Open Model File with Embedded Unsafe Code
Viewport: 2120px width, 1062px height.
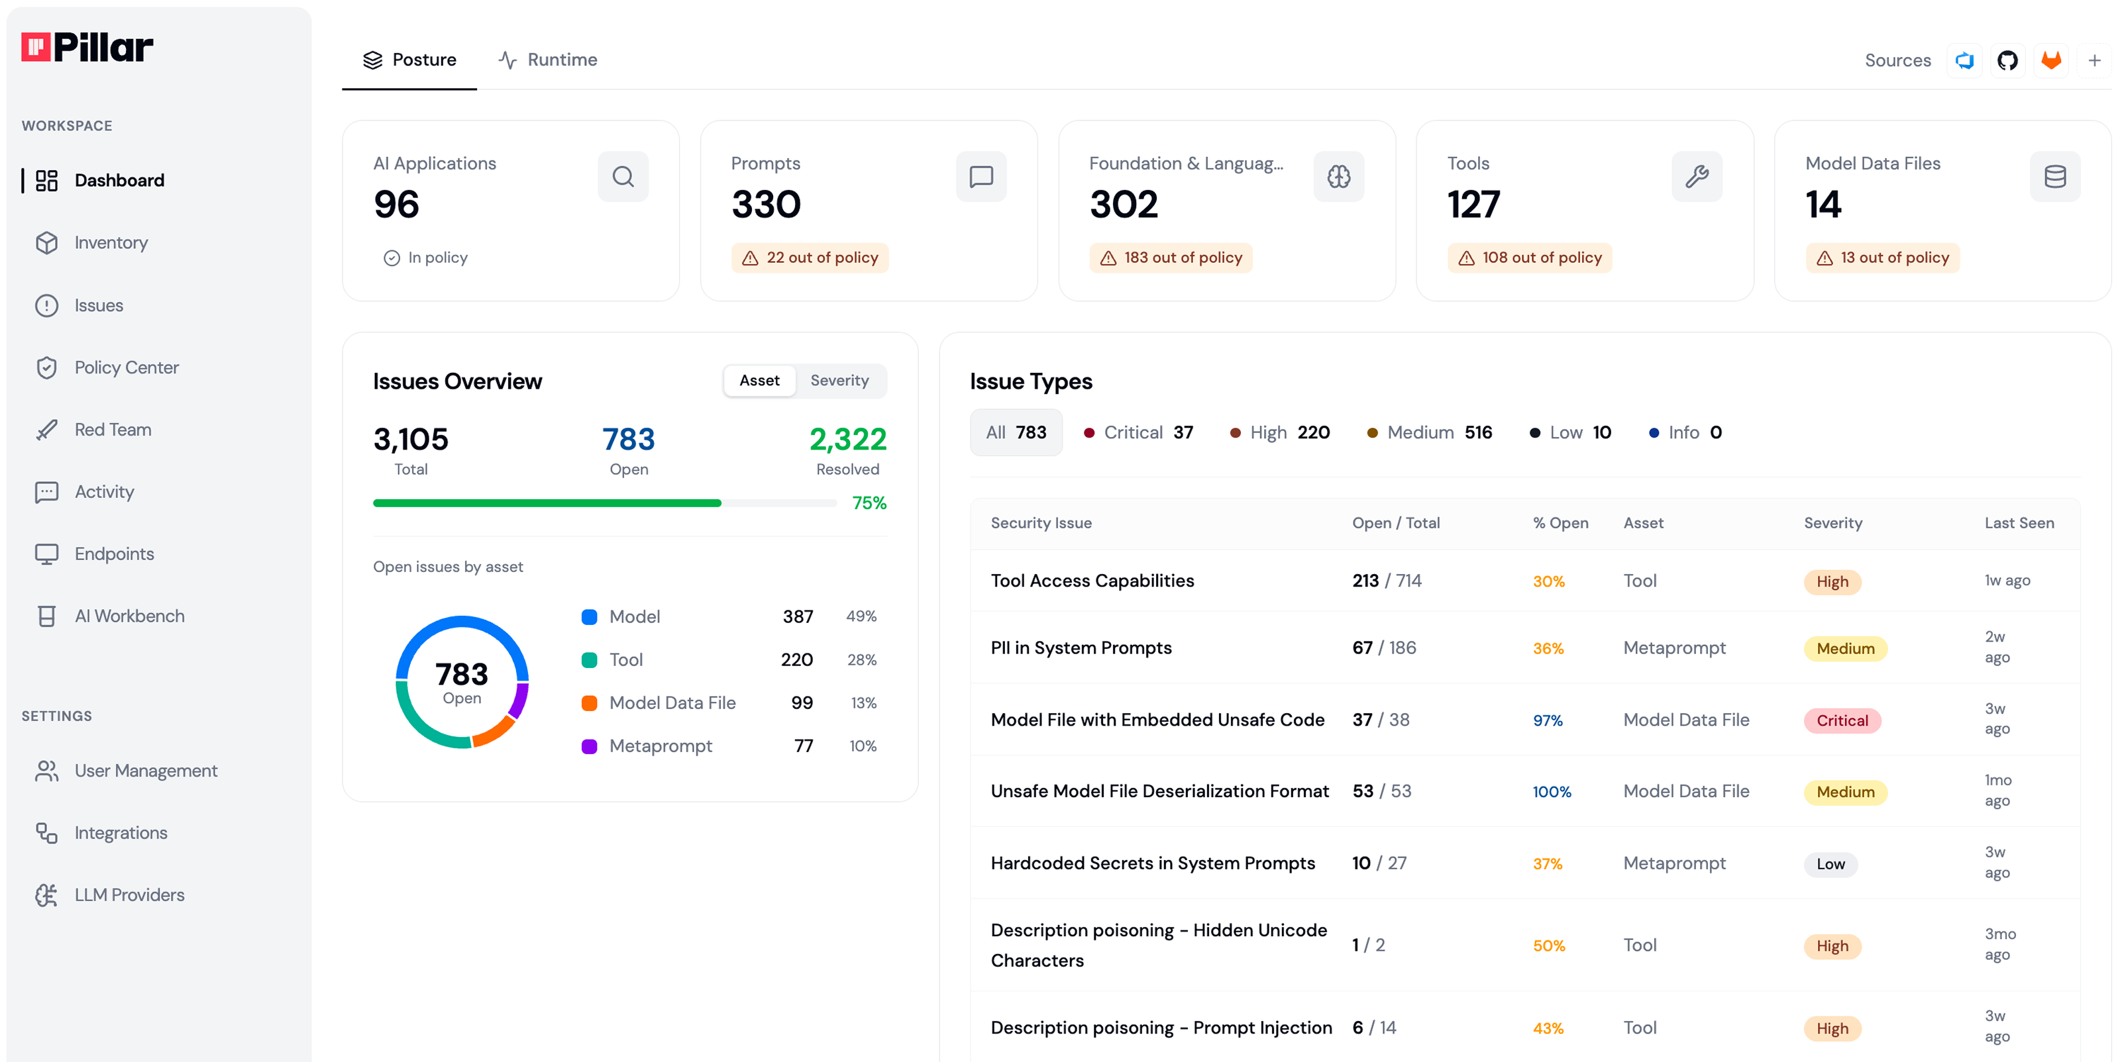click(x=1525, y=720)
